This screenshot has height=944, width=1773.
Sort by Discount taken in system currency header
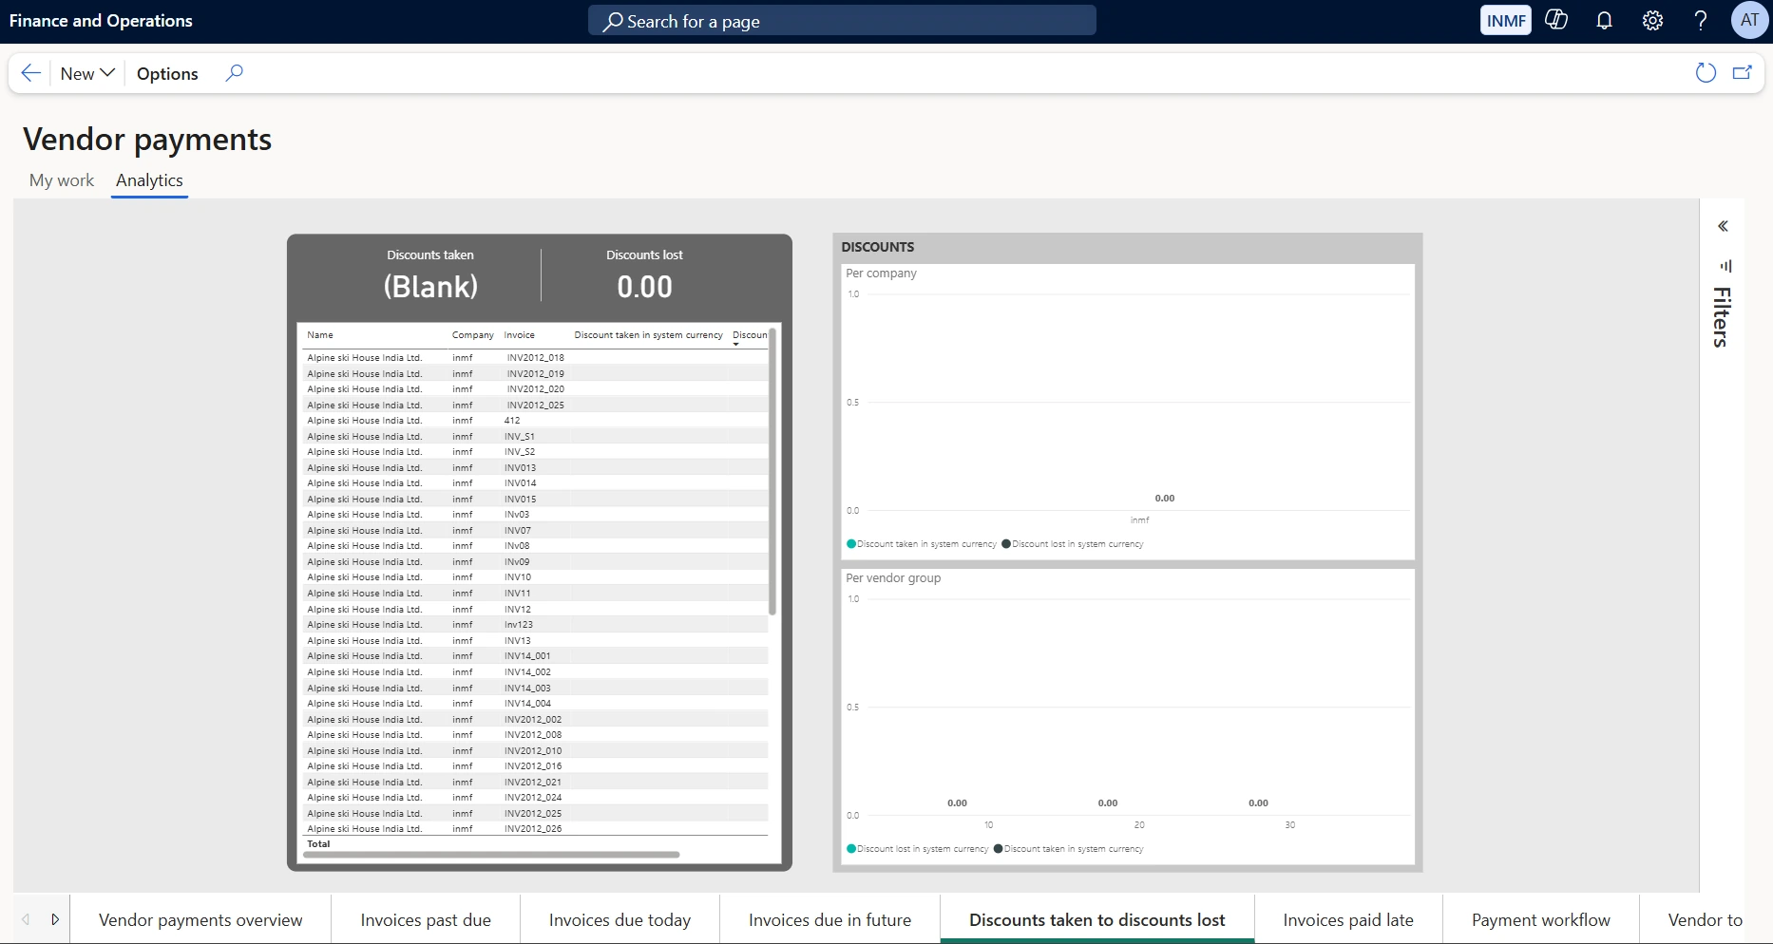click(648, 335)
